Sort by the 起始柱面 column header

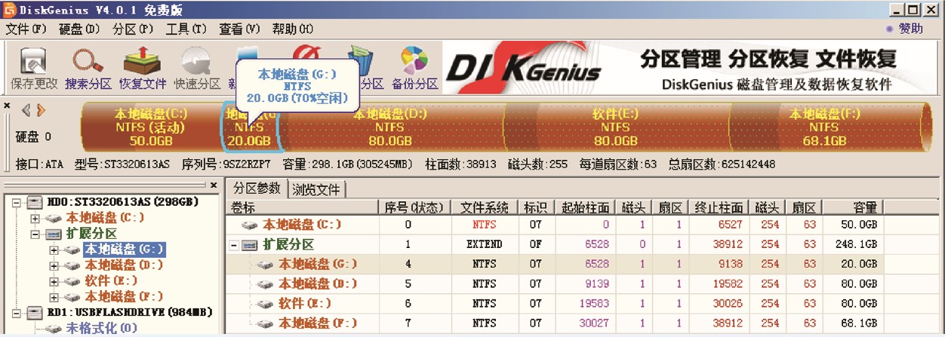coord(584,207)
